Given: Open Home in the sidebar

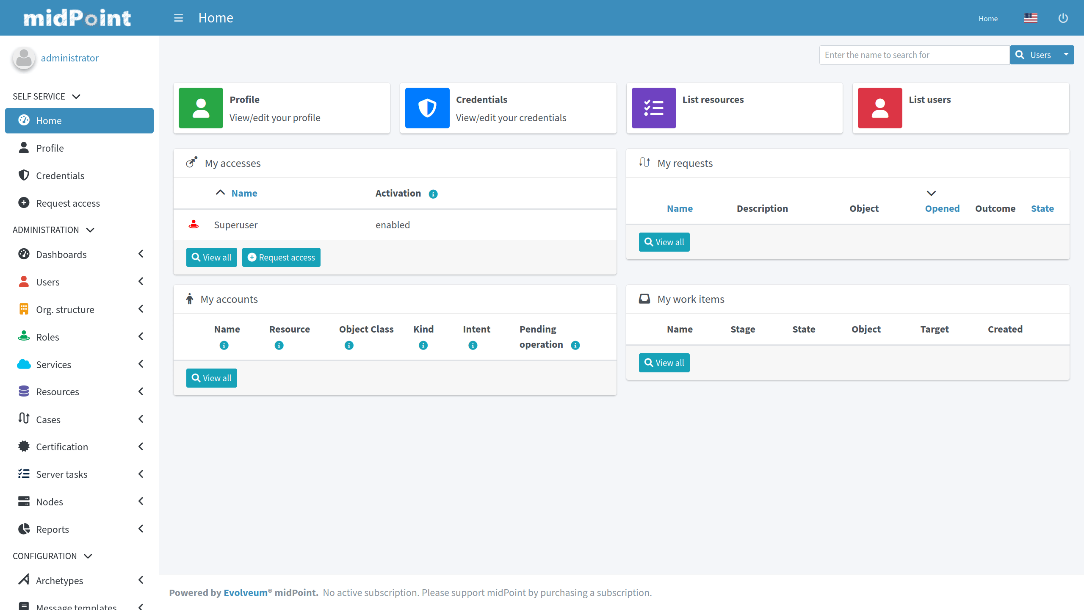Looking at the screenshot, I should point(79,121).
